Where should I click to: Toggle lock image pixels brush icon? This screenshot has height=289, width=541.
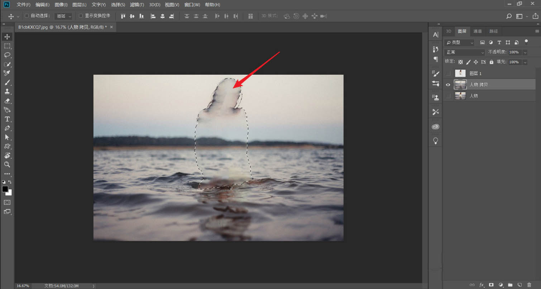pyautogui.click(x=468, y=62)
